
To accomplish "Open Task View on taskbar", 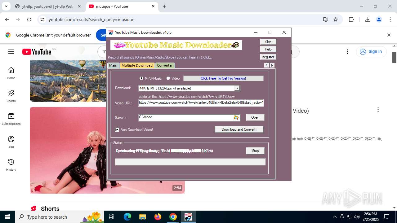I will pos(112,217).
